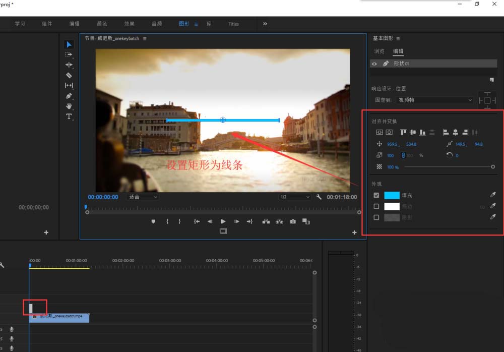The image size is (504, 352).
Task: Switch to the 音频 workspace tab
Action: pos(157,24)
